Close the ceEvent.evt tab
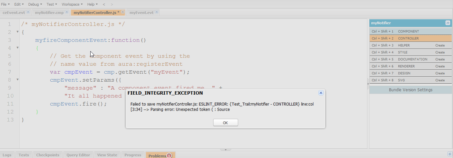This screenshot has width=453, height=158. tap(28, 12)
